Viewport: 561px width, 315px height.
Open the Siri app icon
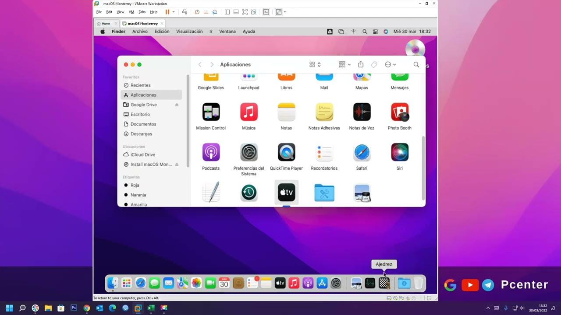coord(400,152)
